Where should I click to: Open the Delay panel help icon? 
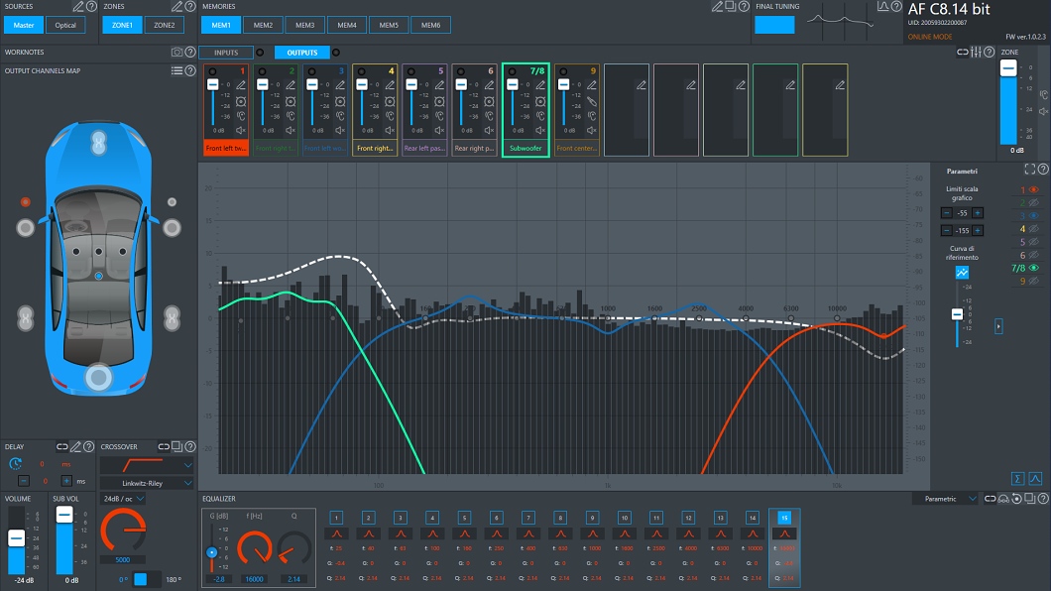tap(89, 446)
